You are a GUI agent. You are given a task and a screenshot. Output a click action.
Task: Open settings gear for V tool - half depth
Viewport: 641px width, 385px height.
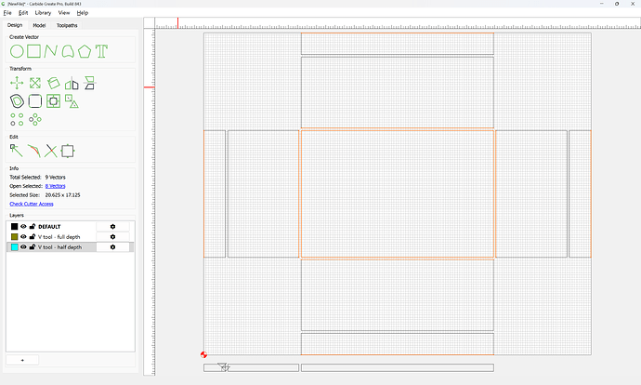112,247
